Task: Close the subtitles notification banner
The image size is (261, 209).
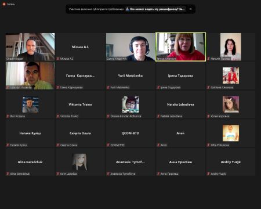Action: point(190,9)
